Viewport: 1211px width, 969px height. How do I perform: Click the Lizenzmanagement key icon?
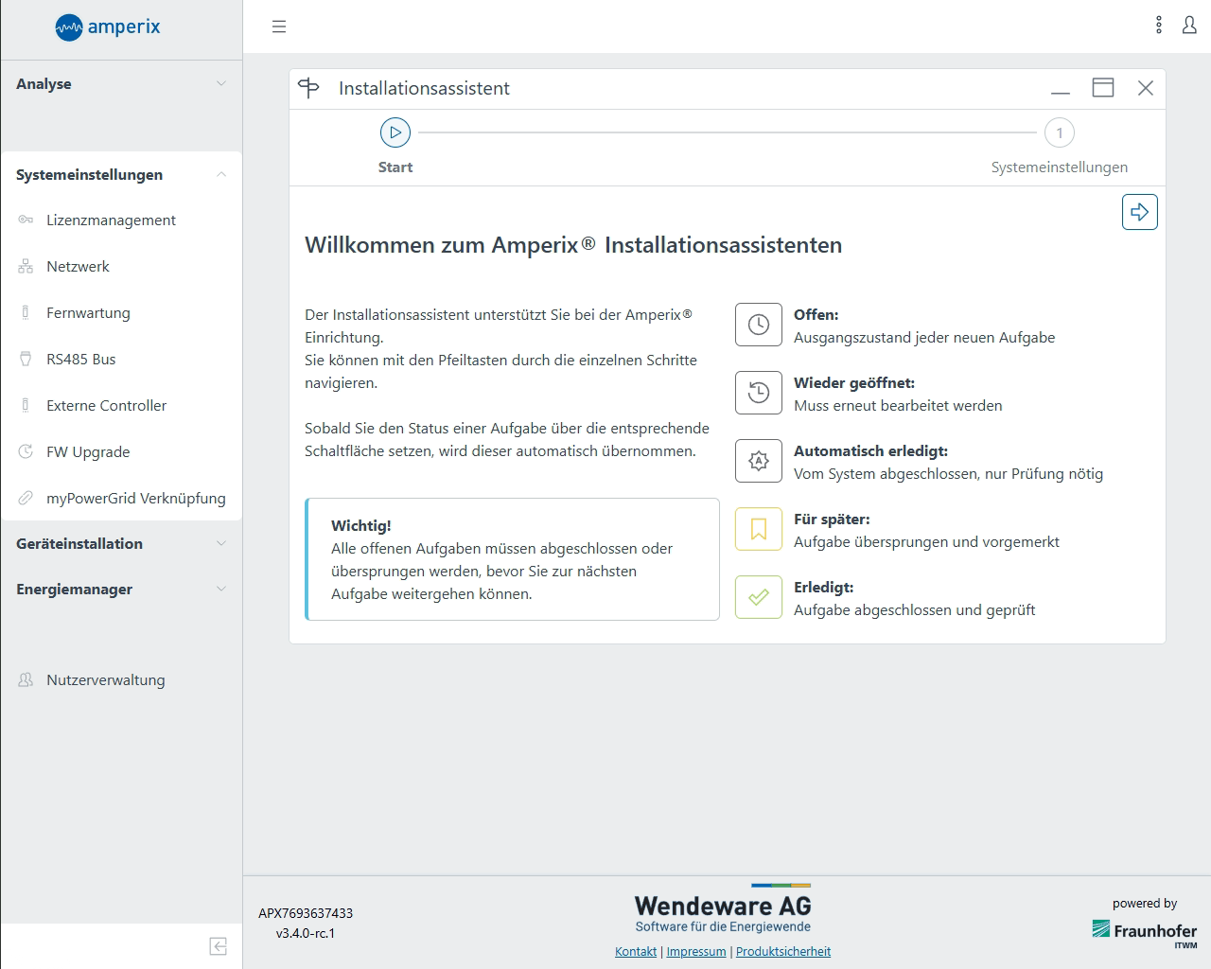[x=26, y=220]
